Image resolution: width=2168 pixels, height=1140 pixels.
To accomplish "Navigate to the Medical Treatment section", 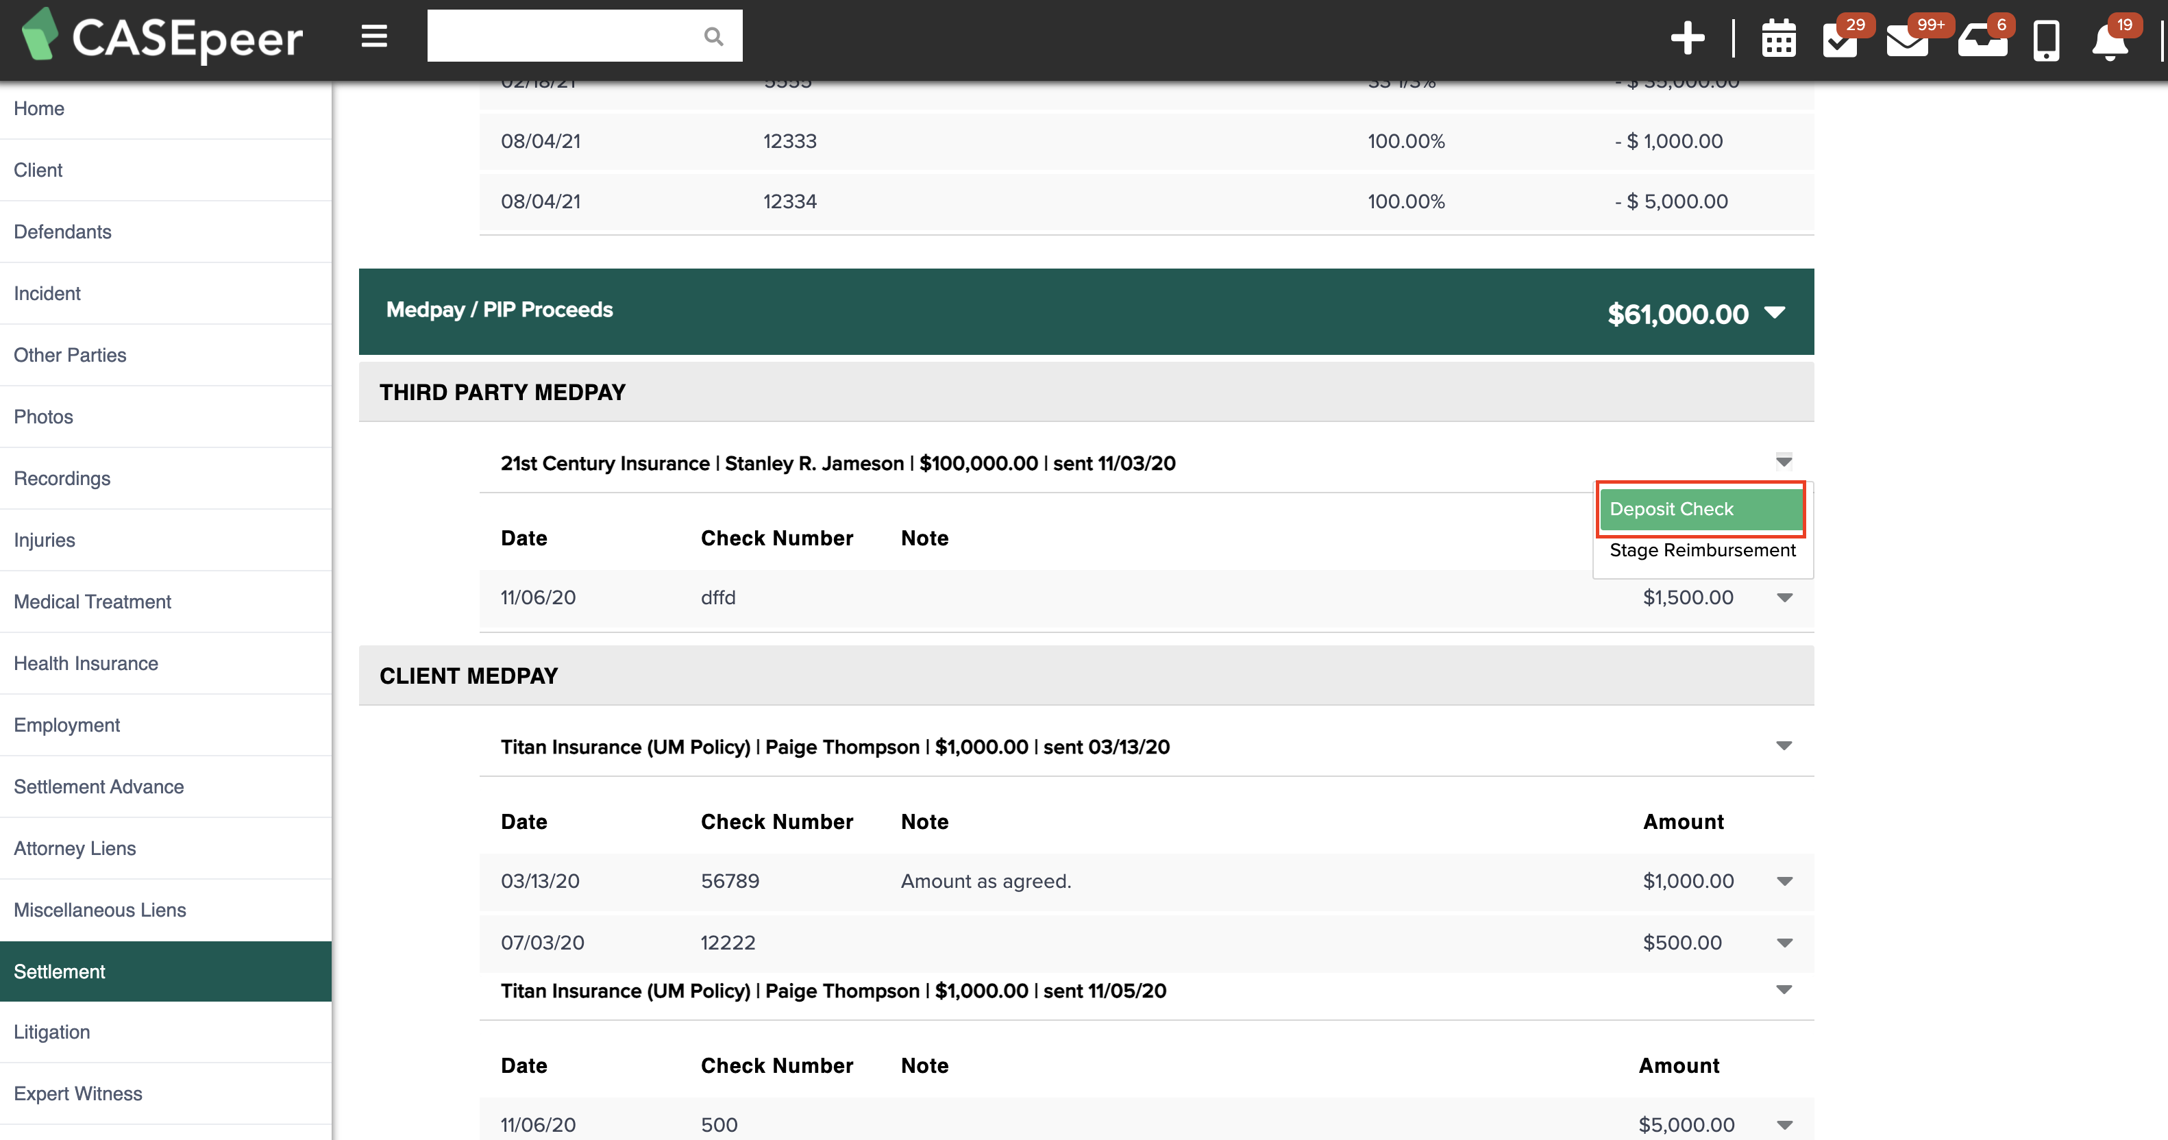I will [92, 601].
